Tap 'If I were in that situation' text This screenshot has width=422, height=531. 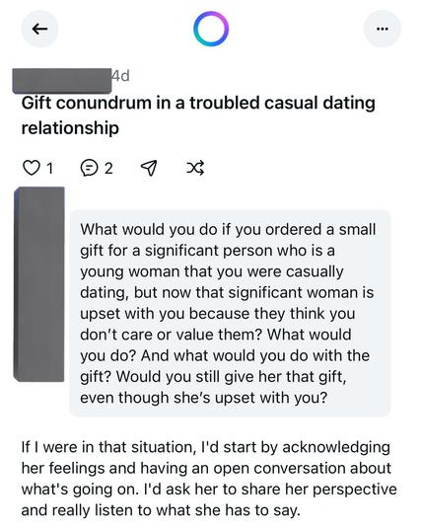[108, 447]
